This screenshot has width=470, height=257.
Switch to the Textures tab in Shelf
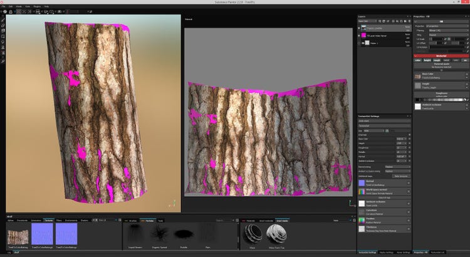48,221
